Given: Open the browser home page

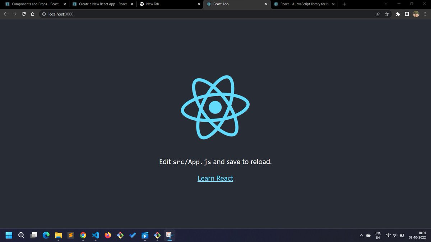Looking at the screenshot, I should (x=33, y=14).
